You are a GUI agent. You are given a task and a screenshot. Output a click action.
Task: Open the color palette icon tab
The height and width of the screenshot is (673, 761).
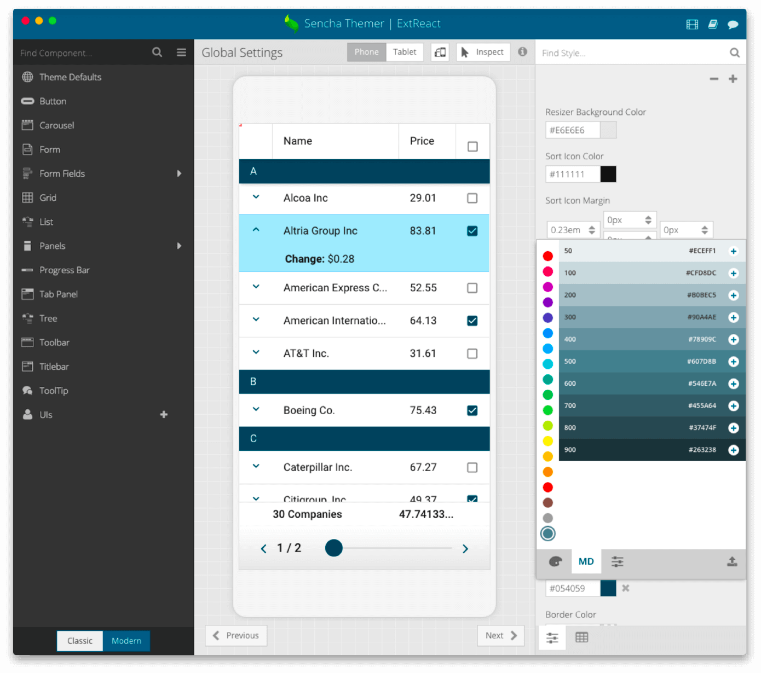[x=555, y=561]
